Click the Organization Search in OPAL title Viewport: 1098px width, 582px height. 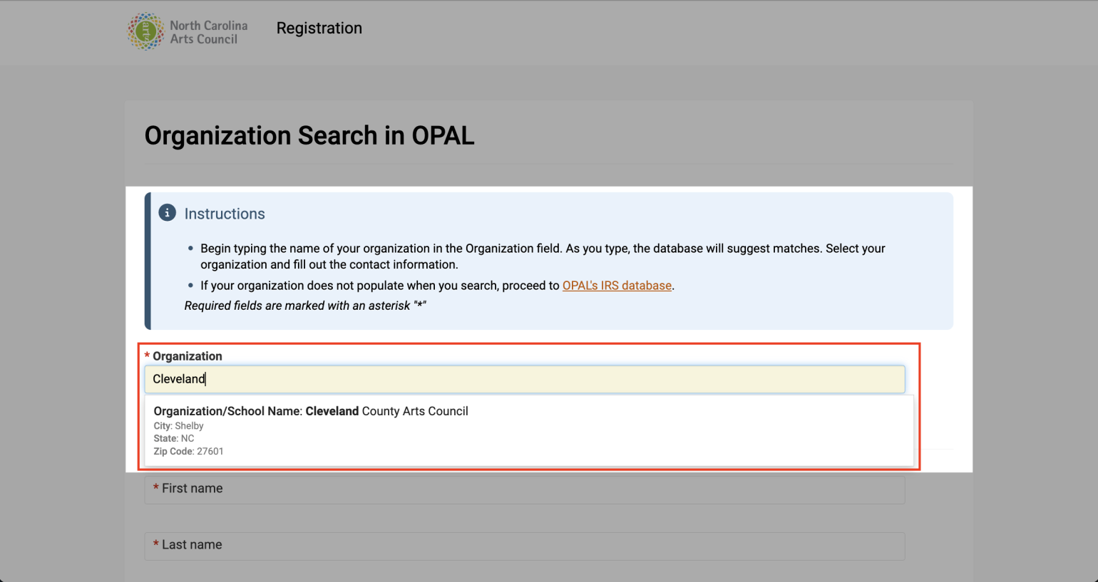pyautogui.click(x=309, y=135)
